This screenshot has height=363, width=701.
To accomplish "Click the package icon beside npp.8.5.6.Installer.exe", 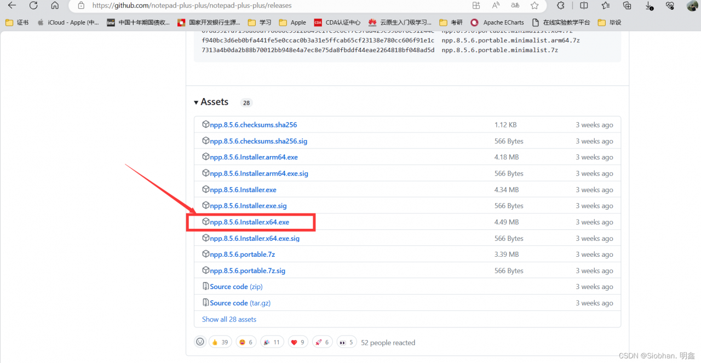I will (206, 189).
